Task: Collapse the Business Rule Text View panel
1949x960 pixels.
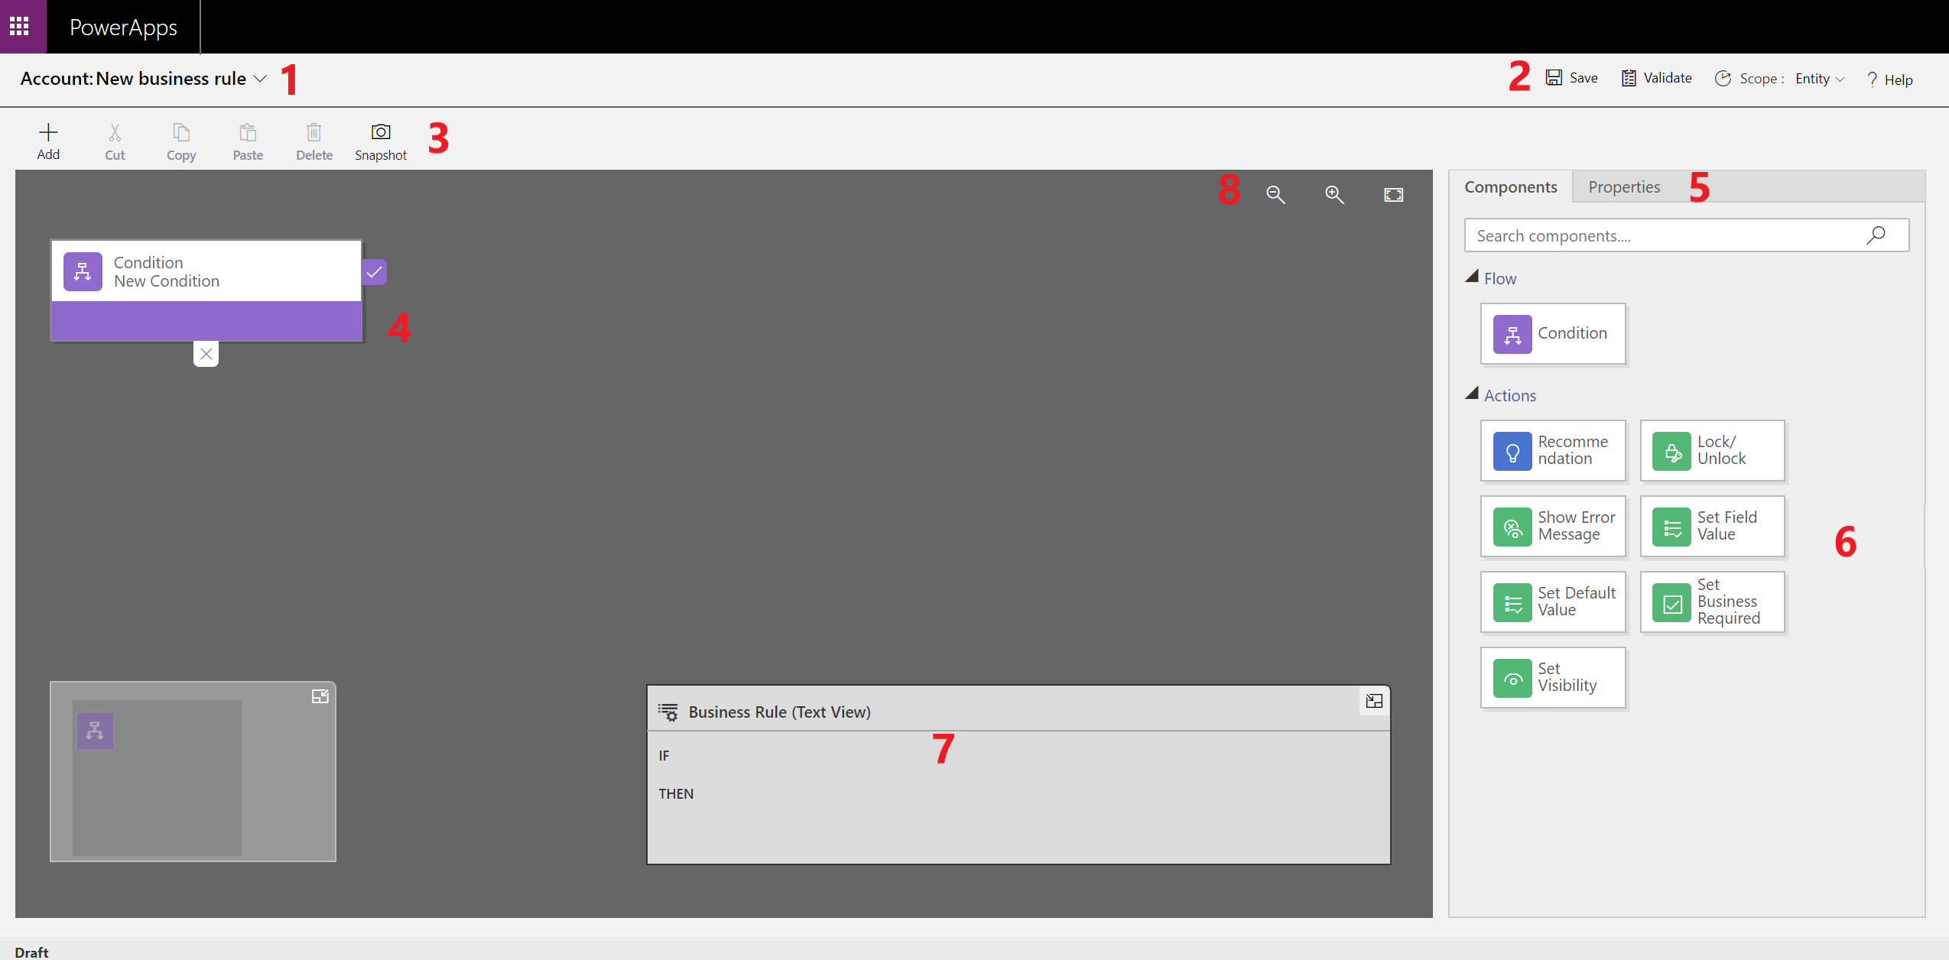Action: click(x=1374, y=701)
